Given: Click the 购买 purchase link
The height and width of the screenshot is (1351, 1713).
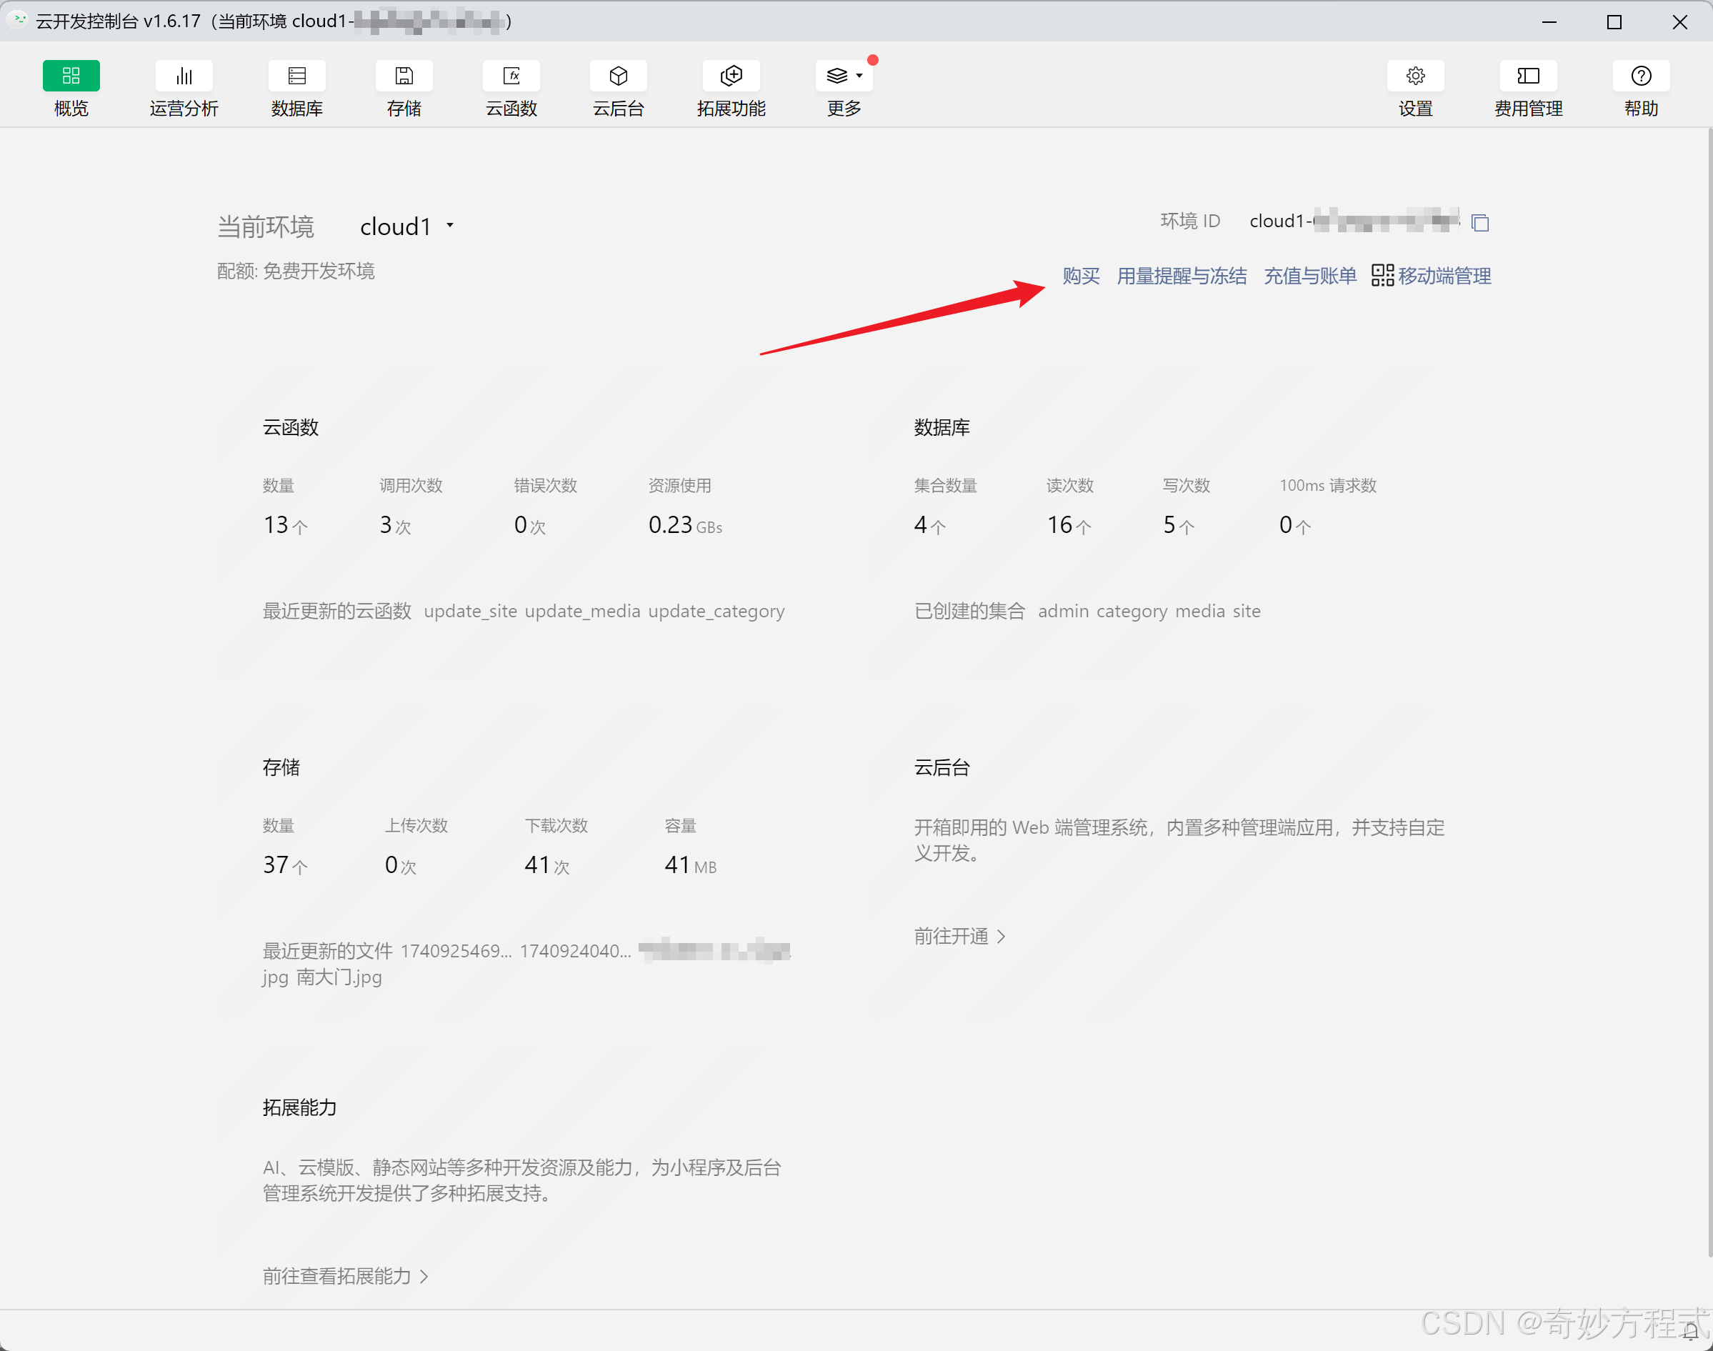Looking at the screenshot, I should [x=1080, y=275].
